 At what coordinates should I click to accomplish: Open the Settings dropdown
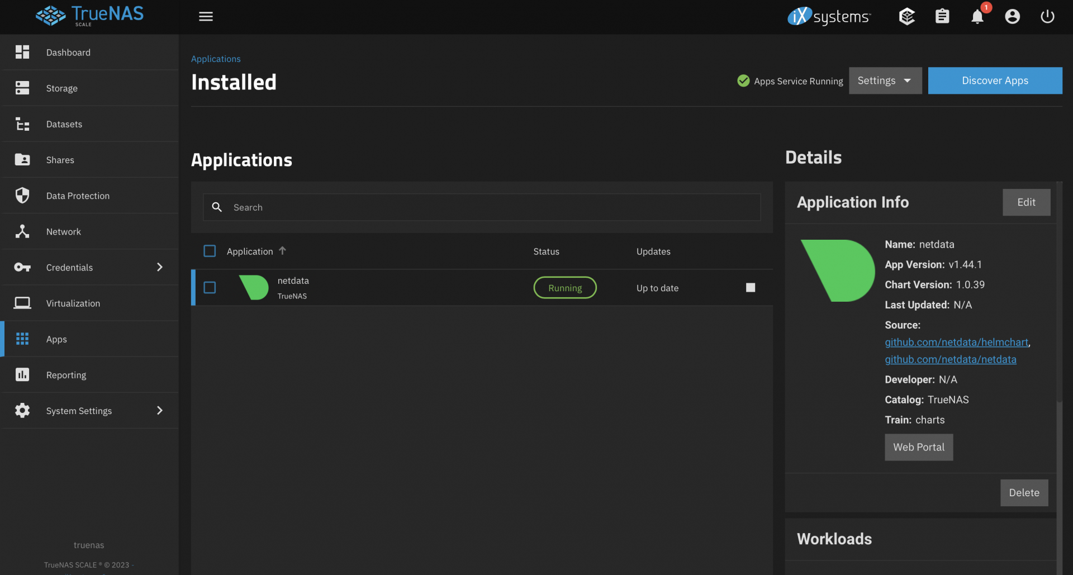[x=885, y=80]
